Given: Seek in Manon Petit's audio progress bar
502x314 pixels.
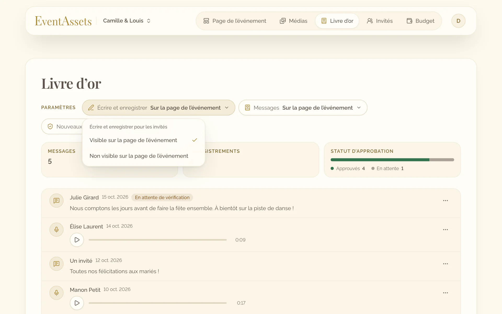Looking at the screenshot, I should point(158,303).
